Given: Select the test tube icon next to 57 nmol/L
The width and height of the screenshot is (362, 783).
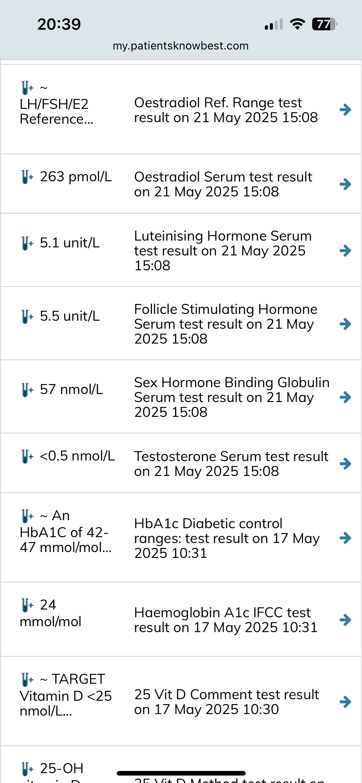Looking at the screenshot, I should (27, 390).
